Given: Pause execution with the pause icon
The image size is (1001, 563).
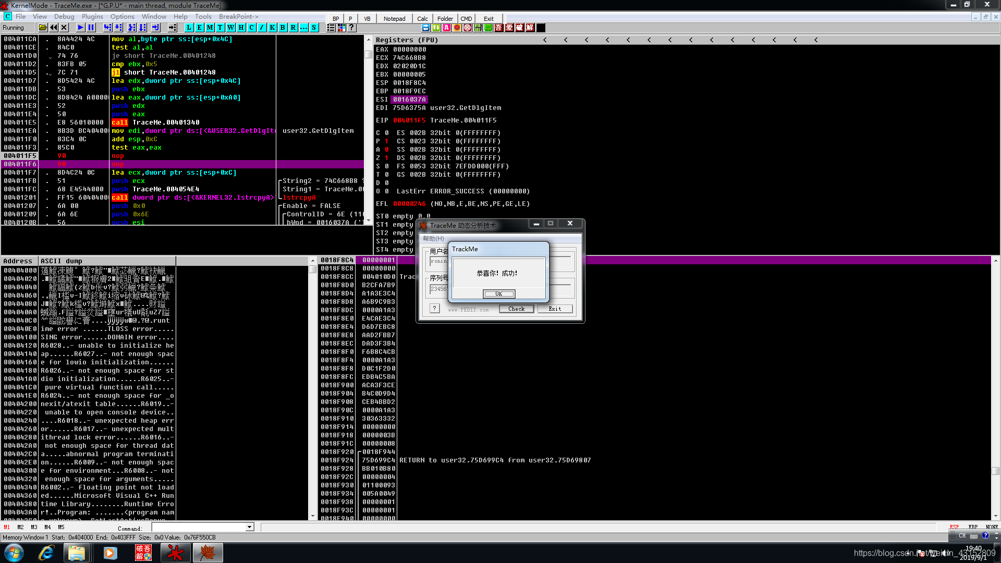Looking at the screenshot, I should click(x=91, y=28).
